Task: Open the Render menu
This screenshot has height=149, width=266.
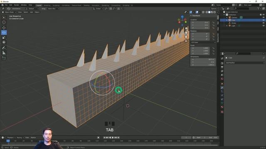Action: click(17, 5)
